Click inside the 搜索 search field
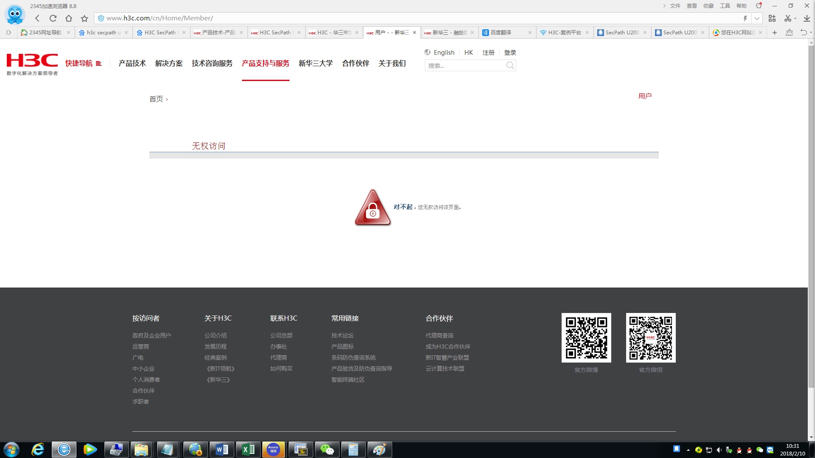 click(465, 66)
